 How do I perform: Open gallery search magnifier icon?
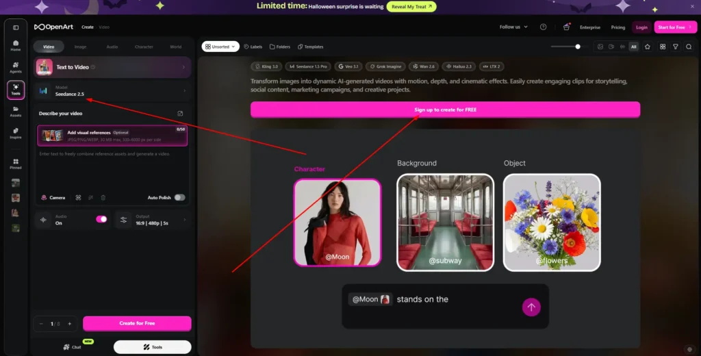689,47
